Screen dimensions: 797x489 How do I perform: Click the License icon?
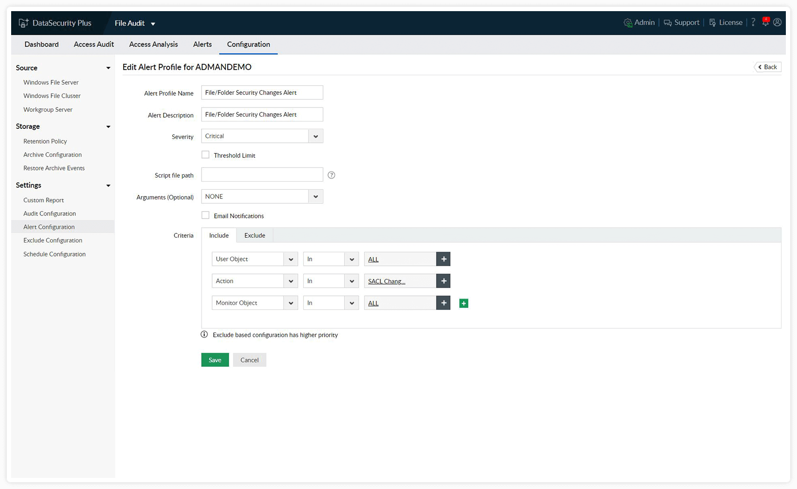pyautogui.click(x=712, y=23)
